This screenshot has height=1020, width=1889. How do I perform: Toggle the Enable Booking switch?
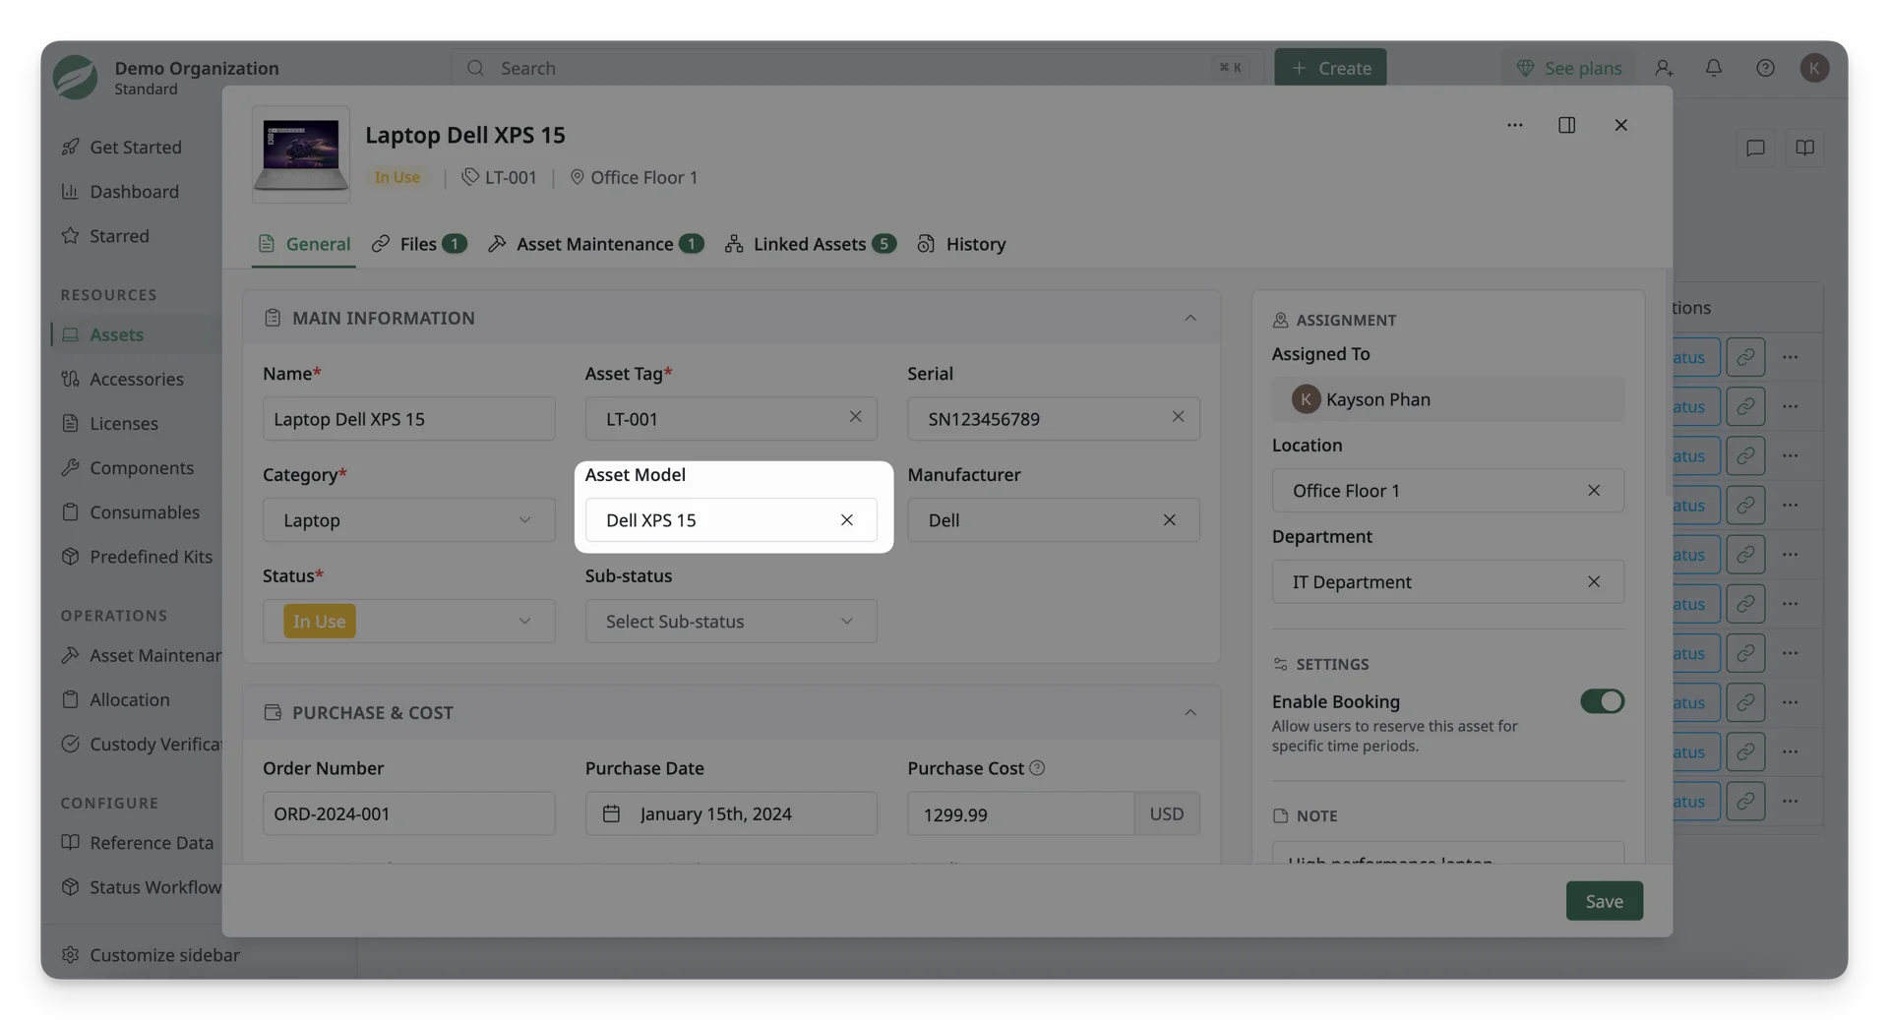(x=1602, y=701)
